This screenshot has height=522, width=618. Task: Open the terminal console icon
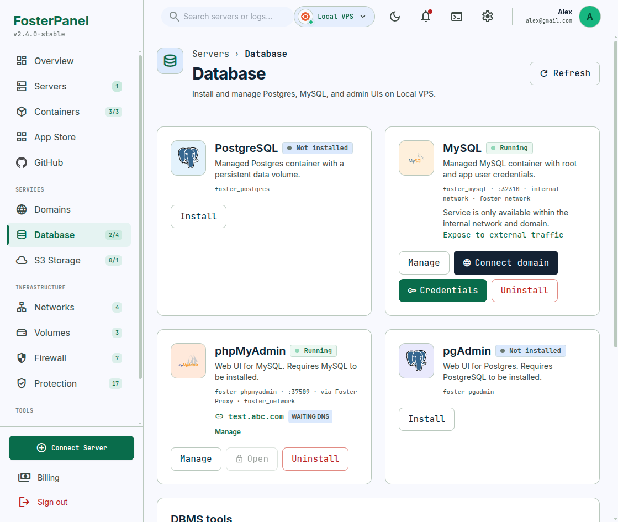click(x=456, y=17)
